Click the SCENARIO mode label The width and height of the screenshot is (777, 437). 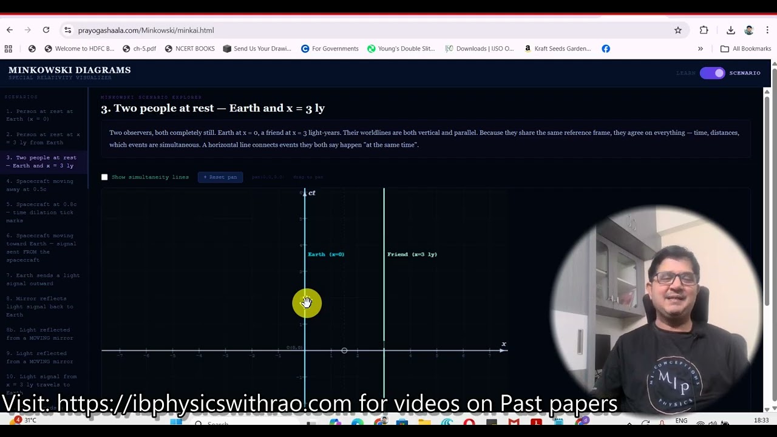(745, 73)
